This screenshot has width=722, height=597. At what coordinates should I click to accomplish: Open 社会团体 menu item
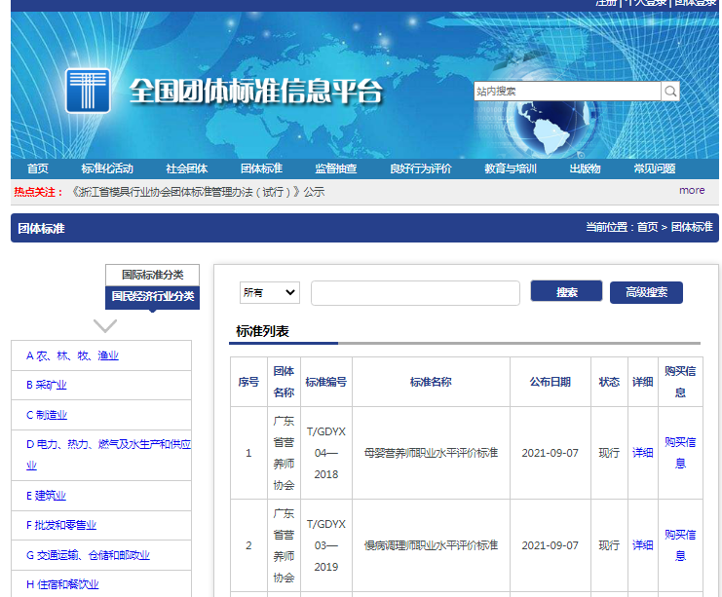pos(186,168)
